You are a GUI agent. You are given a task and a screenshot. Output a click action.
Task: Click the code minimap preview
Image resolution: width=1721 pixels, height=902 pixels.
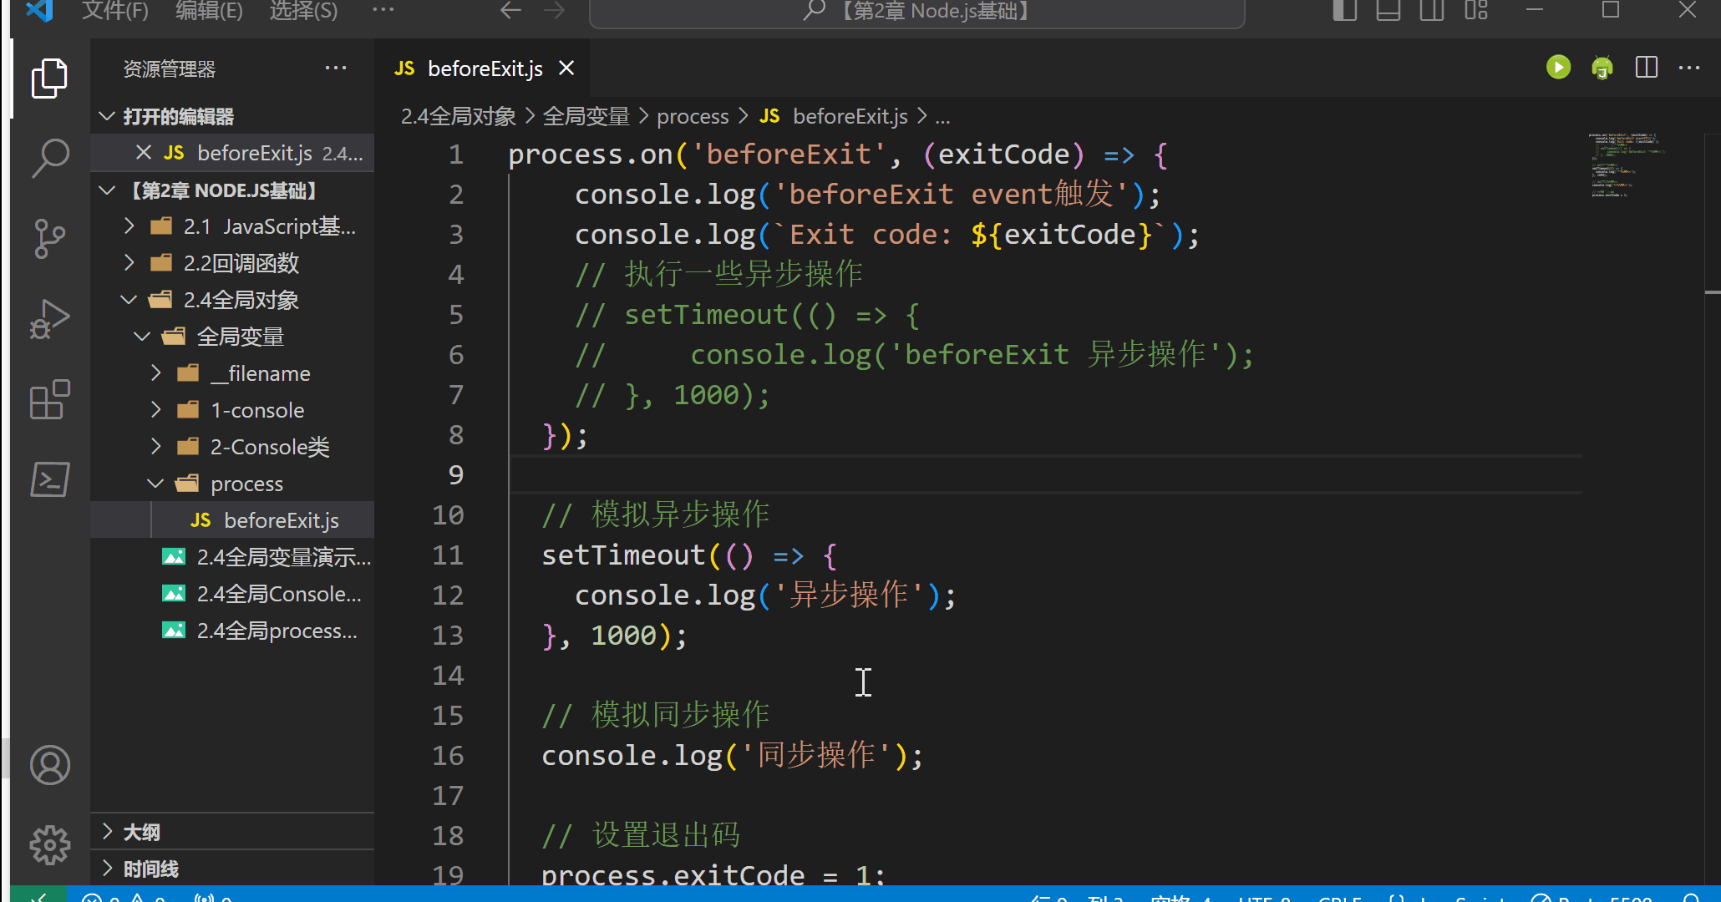[x=1627, y=165]
